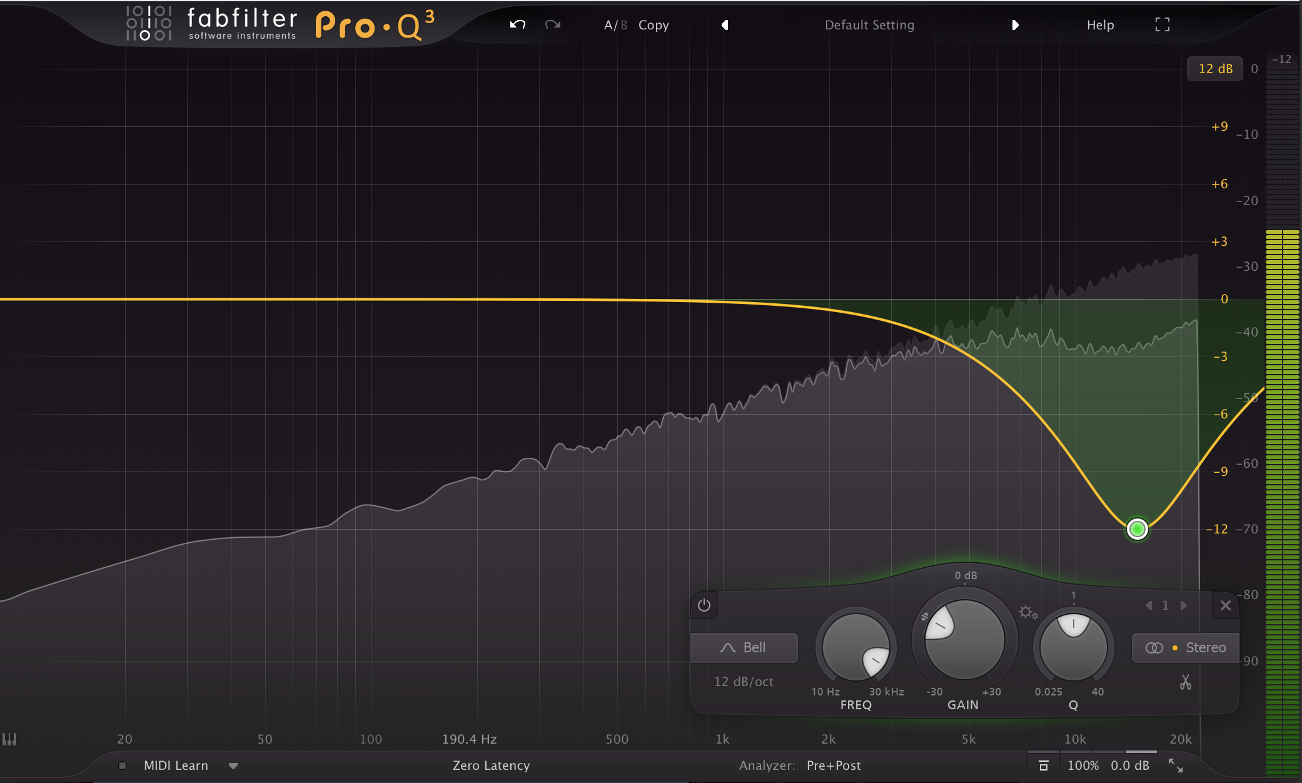Open the 12 dB display range selector

(1215, 69)
